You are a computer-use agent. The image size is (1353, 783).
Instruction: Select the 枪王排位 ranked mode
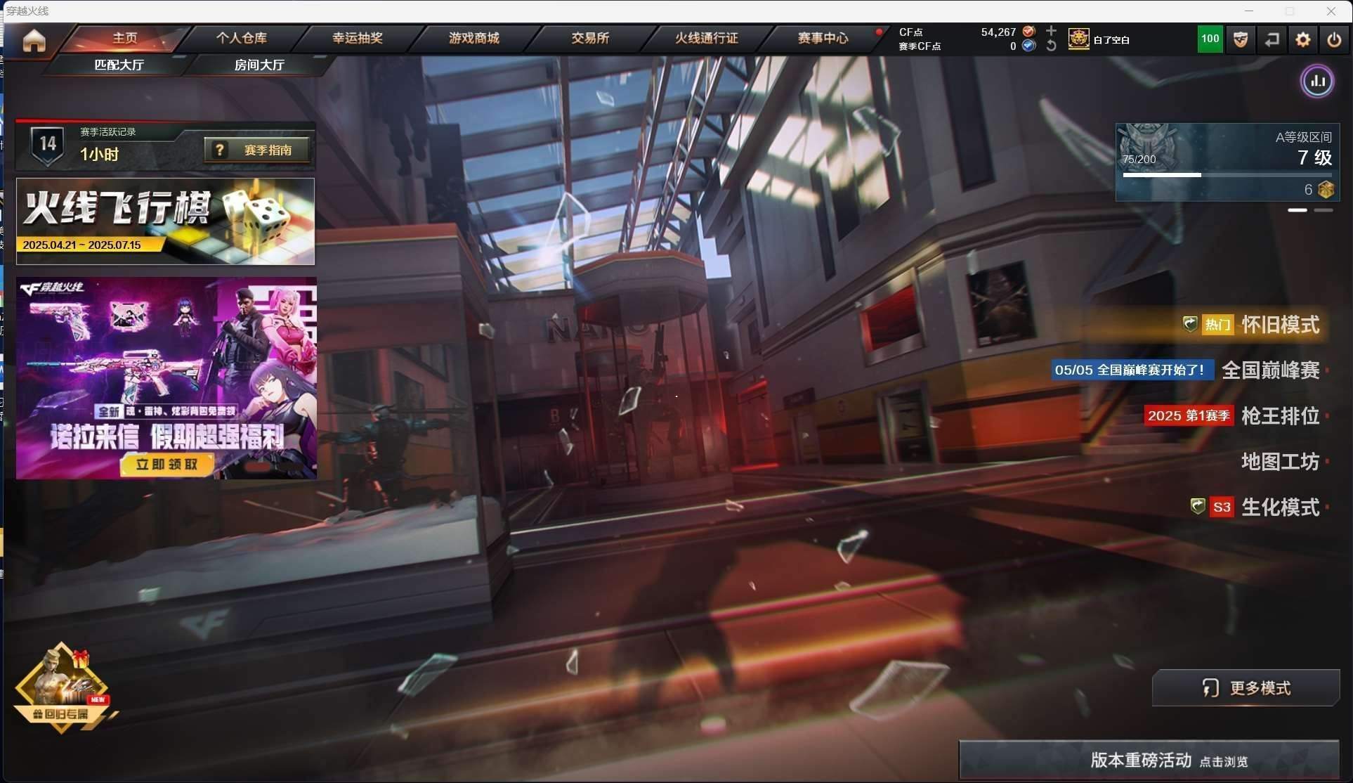(1280, 415)
